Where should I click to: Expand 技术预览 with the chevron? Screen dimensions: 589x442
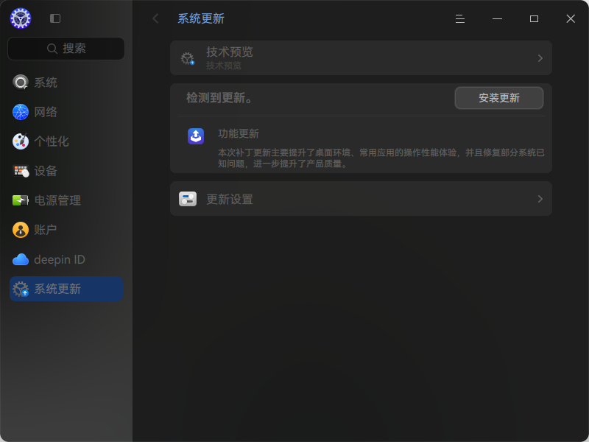tap(540, 58)
